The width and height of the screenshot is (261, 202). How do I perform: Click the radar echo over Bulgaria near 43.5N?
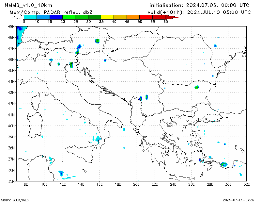(197, 87)
